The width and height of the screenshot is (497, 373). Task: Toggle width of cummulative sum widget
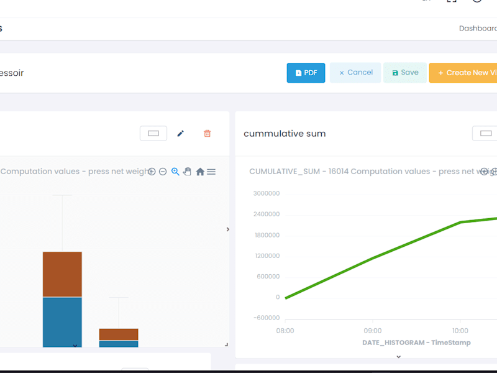click(x=485, y=133)
